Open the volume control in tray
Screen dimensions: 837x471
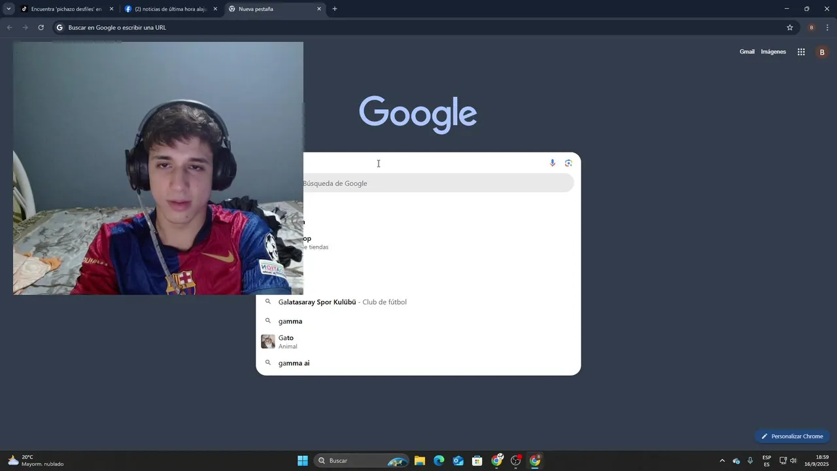pyautogui.click(x=793, y=461)
